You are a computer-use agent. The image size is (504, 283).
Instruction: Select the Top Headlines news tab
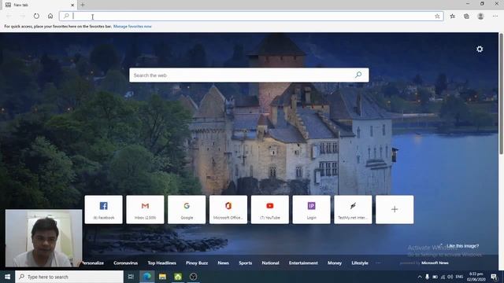161,263
